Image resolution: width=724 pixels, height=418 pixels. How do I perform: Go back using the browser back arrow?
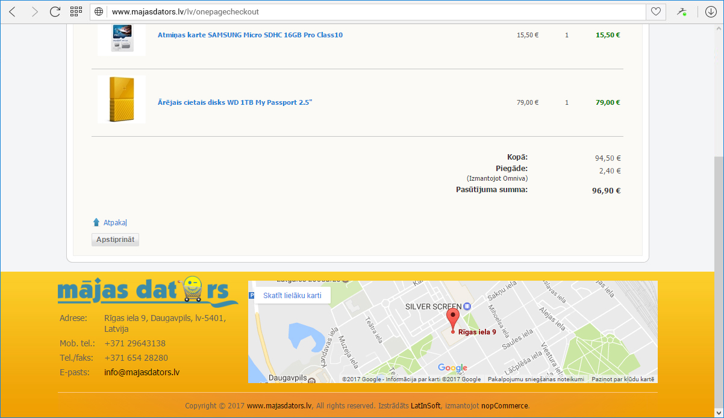pos(13,11)
